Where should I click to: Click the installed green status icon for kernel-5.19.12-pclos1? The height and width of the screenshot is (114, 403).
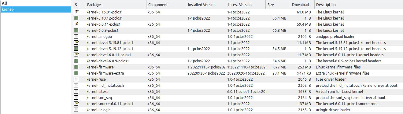click(x=76, y=18)
